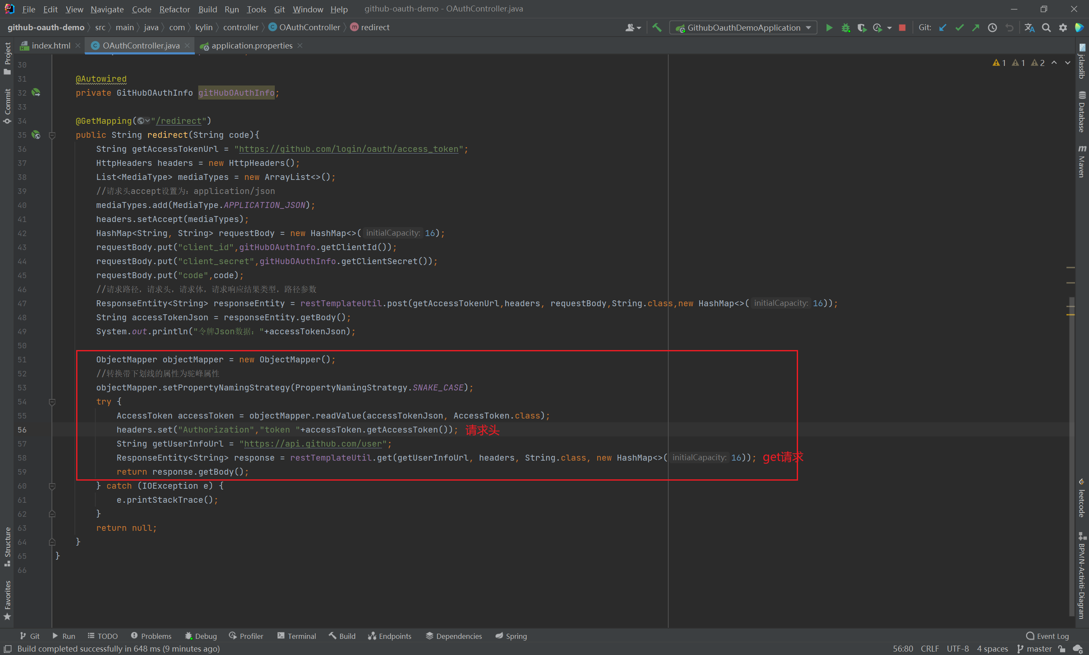1089x655 pixels.
Task: Click the Git update project arrow
Action: coord(942,28)
